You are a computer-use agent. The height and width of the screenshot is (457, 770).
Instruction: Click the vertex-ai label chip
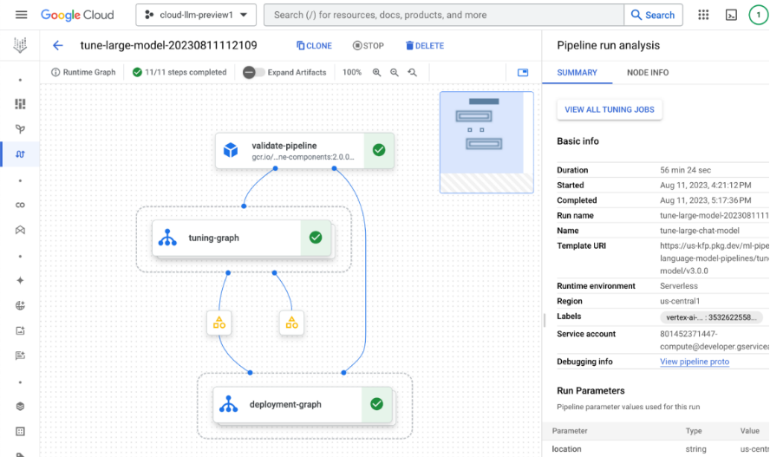pos(712,317)
